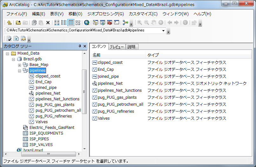The width and height of the screenshot is (256, 167).
Task: Select End_Cap in the catalog tree
Action: pyautogui.click(x=44, y=82)
